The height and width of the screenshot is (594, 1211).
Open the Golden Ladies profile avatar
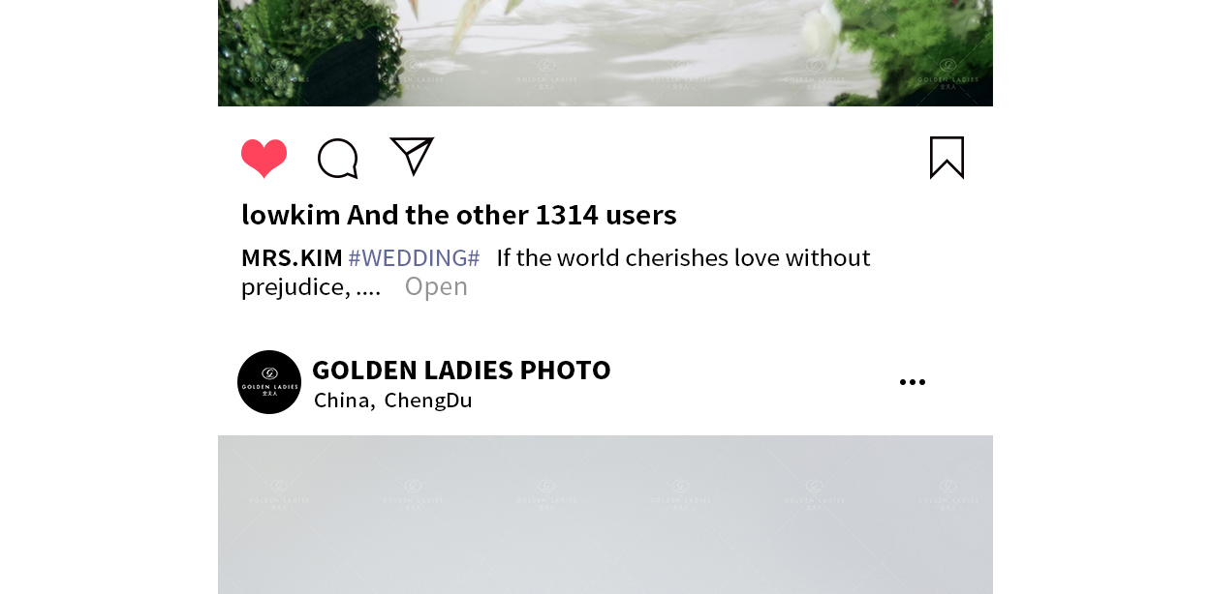pyautogui.click(x=269, y=382)
